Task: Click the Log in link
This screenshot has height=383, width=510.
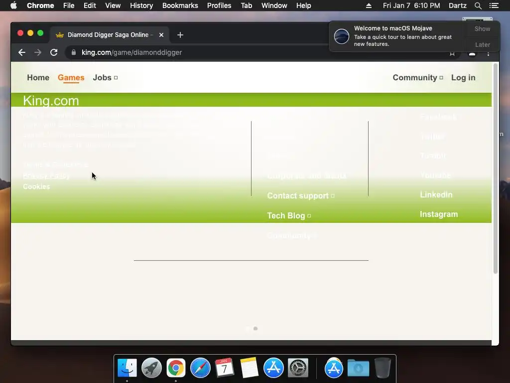Action: coord(463,77)
